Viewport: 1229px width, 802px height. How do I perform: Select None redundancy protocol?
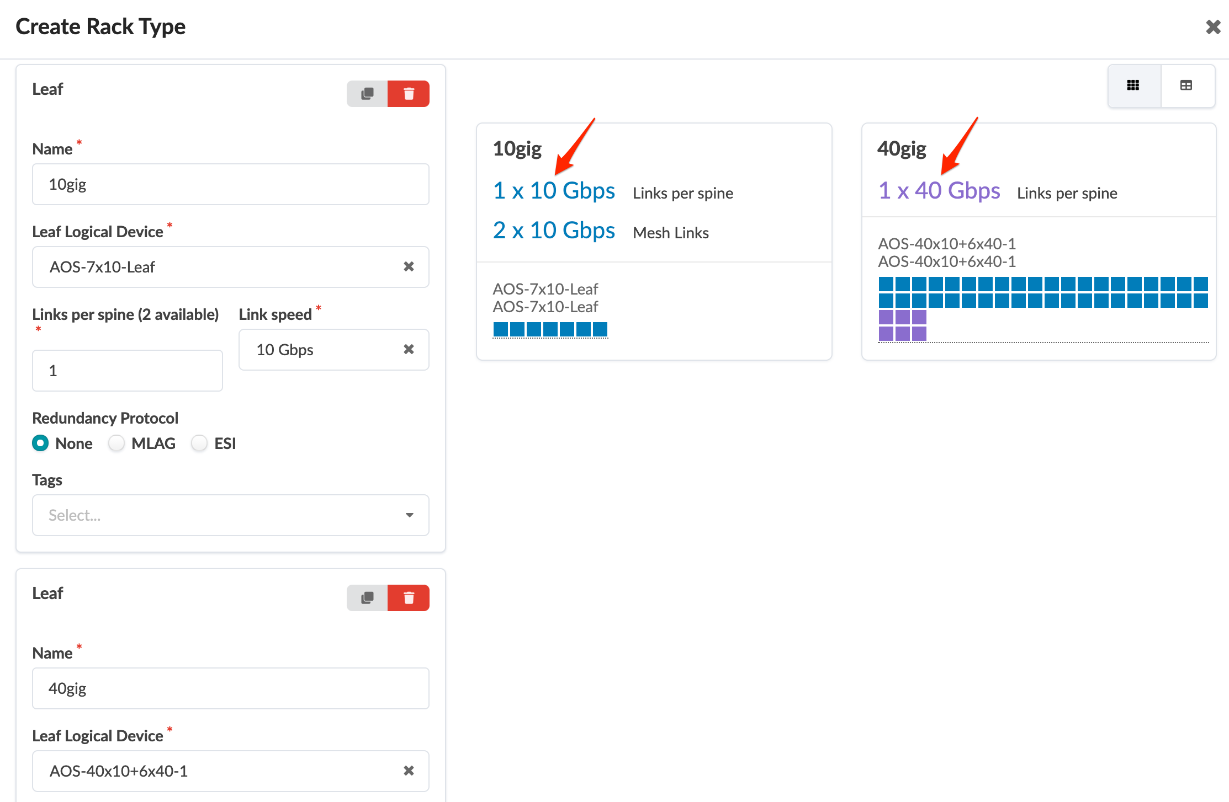[40, 443]
